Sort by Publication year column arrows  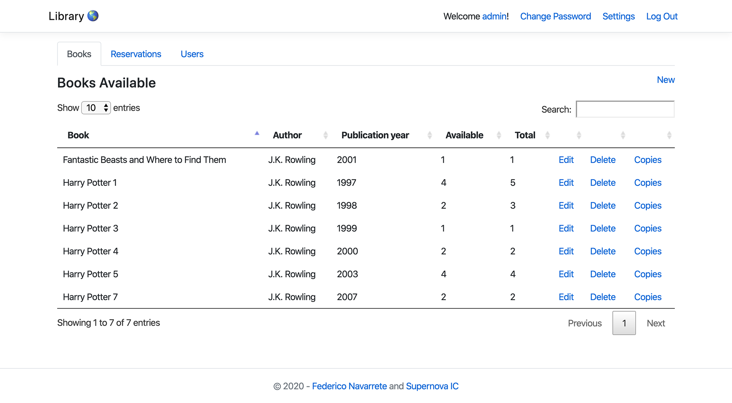429,135
